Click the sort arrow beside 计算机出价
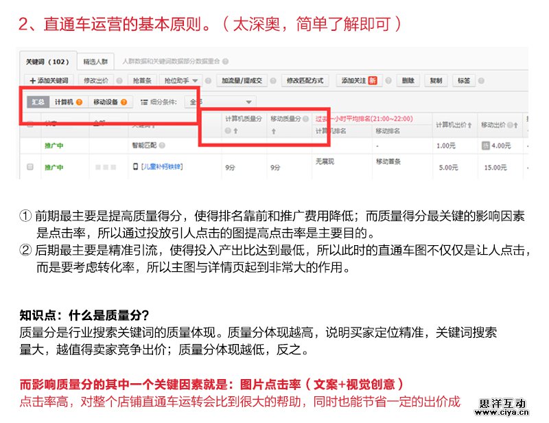Image resolution: width=549 pixels, height=423 pixels. [471, 125]
